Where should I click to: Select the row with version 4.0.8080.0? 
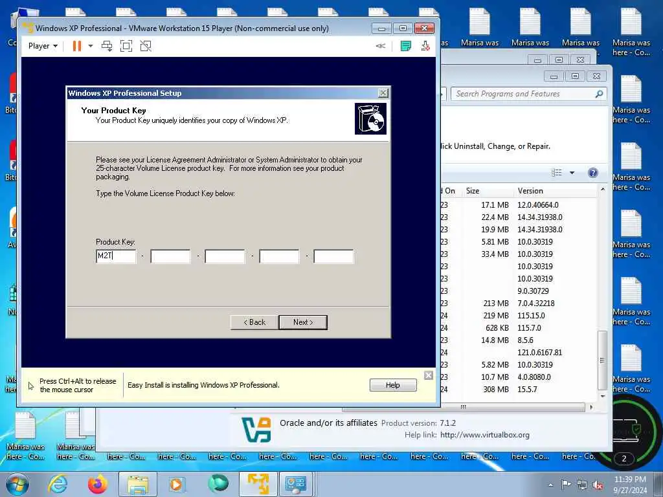tap(519, 377)
